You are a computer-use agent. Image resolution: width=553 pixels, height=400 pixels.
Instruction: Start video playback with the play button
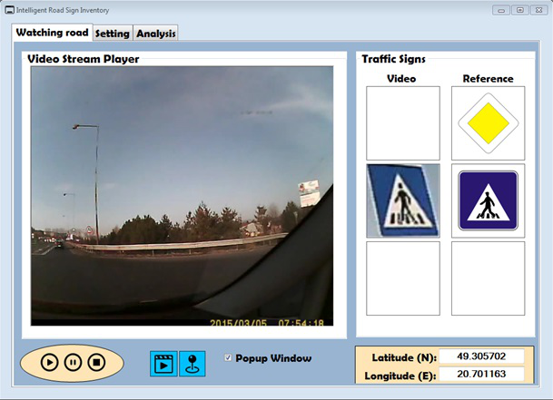[49, 362]
